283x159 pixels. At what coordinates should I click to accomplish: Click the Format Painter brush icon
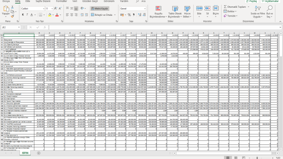[12, 17]
